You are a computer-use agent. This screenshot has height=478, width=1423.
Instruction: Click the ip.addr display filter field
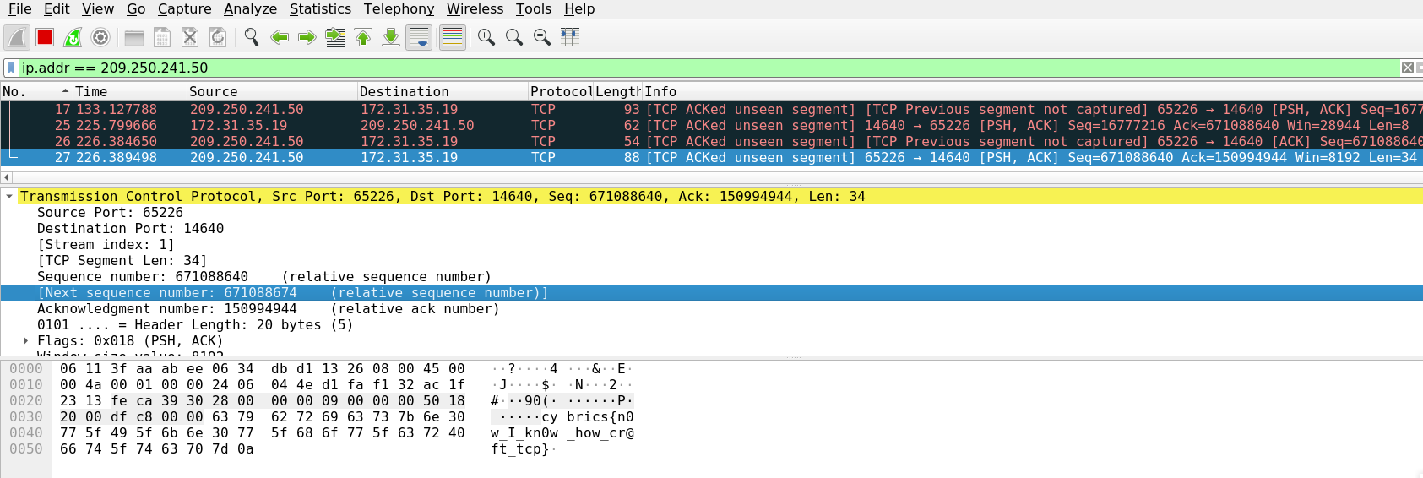tap(676, 68)
